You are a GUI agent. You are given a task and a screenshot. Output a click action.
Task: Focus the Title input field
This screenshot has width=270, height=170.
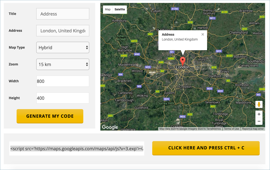pyautogui.click(x=63, y=14)
